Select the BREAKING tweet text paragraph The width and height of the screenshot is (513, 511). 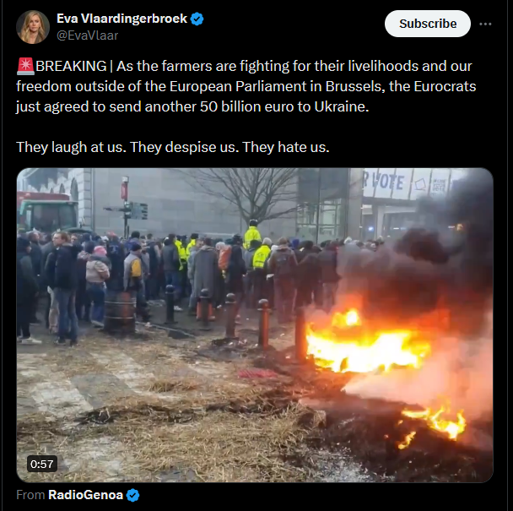click(x=246, y=86)
